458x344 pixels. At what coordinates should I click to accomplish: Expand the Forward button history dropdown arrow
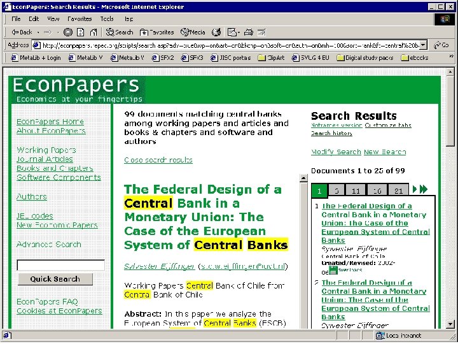pyautogui.click(x=58, y=32)
